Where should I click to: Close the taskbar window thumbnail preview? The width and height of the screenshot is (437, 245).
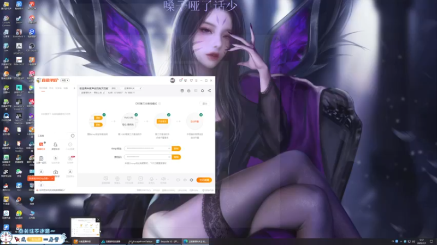tap(98, 220)
